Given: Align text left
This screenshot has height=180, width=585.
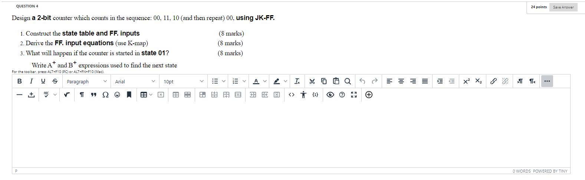Looking at the screenshot, I should tap(389, 81).
